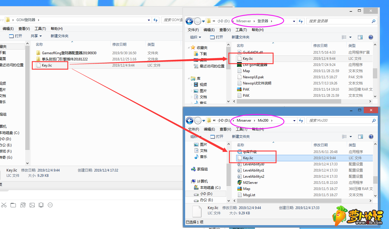This screenshot has width=389, height=229.
Task: Click 新建文件夹 in 登录器 window
Action: click(241, 37)
